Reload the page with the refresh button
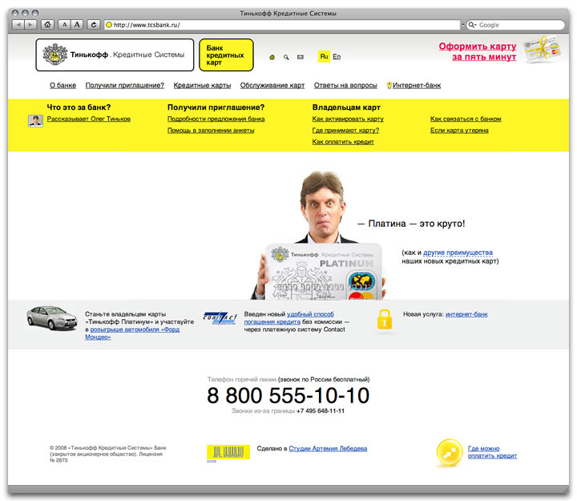 pos(94,25)
